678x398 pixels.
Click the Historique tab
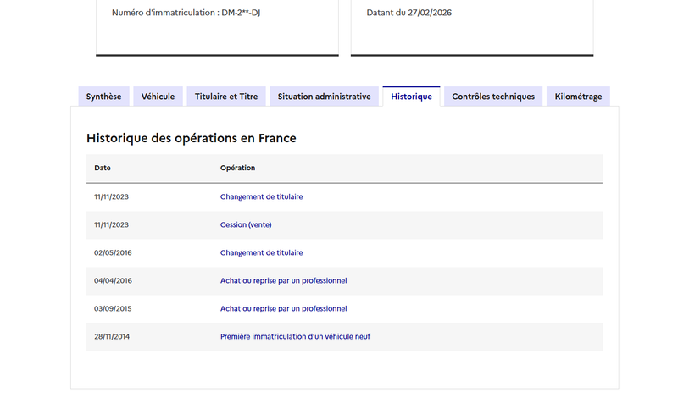tap(411, 97)
